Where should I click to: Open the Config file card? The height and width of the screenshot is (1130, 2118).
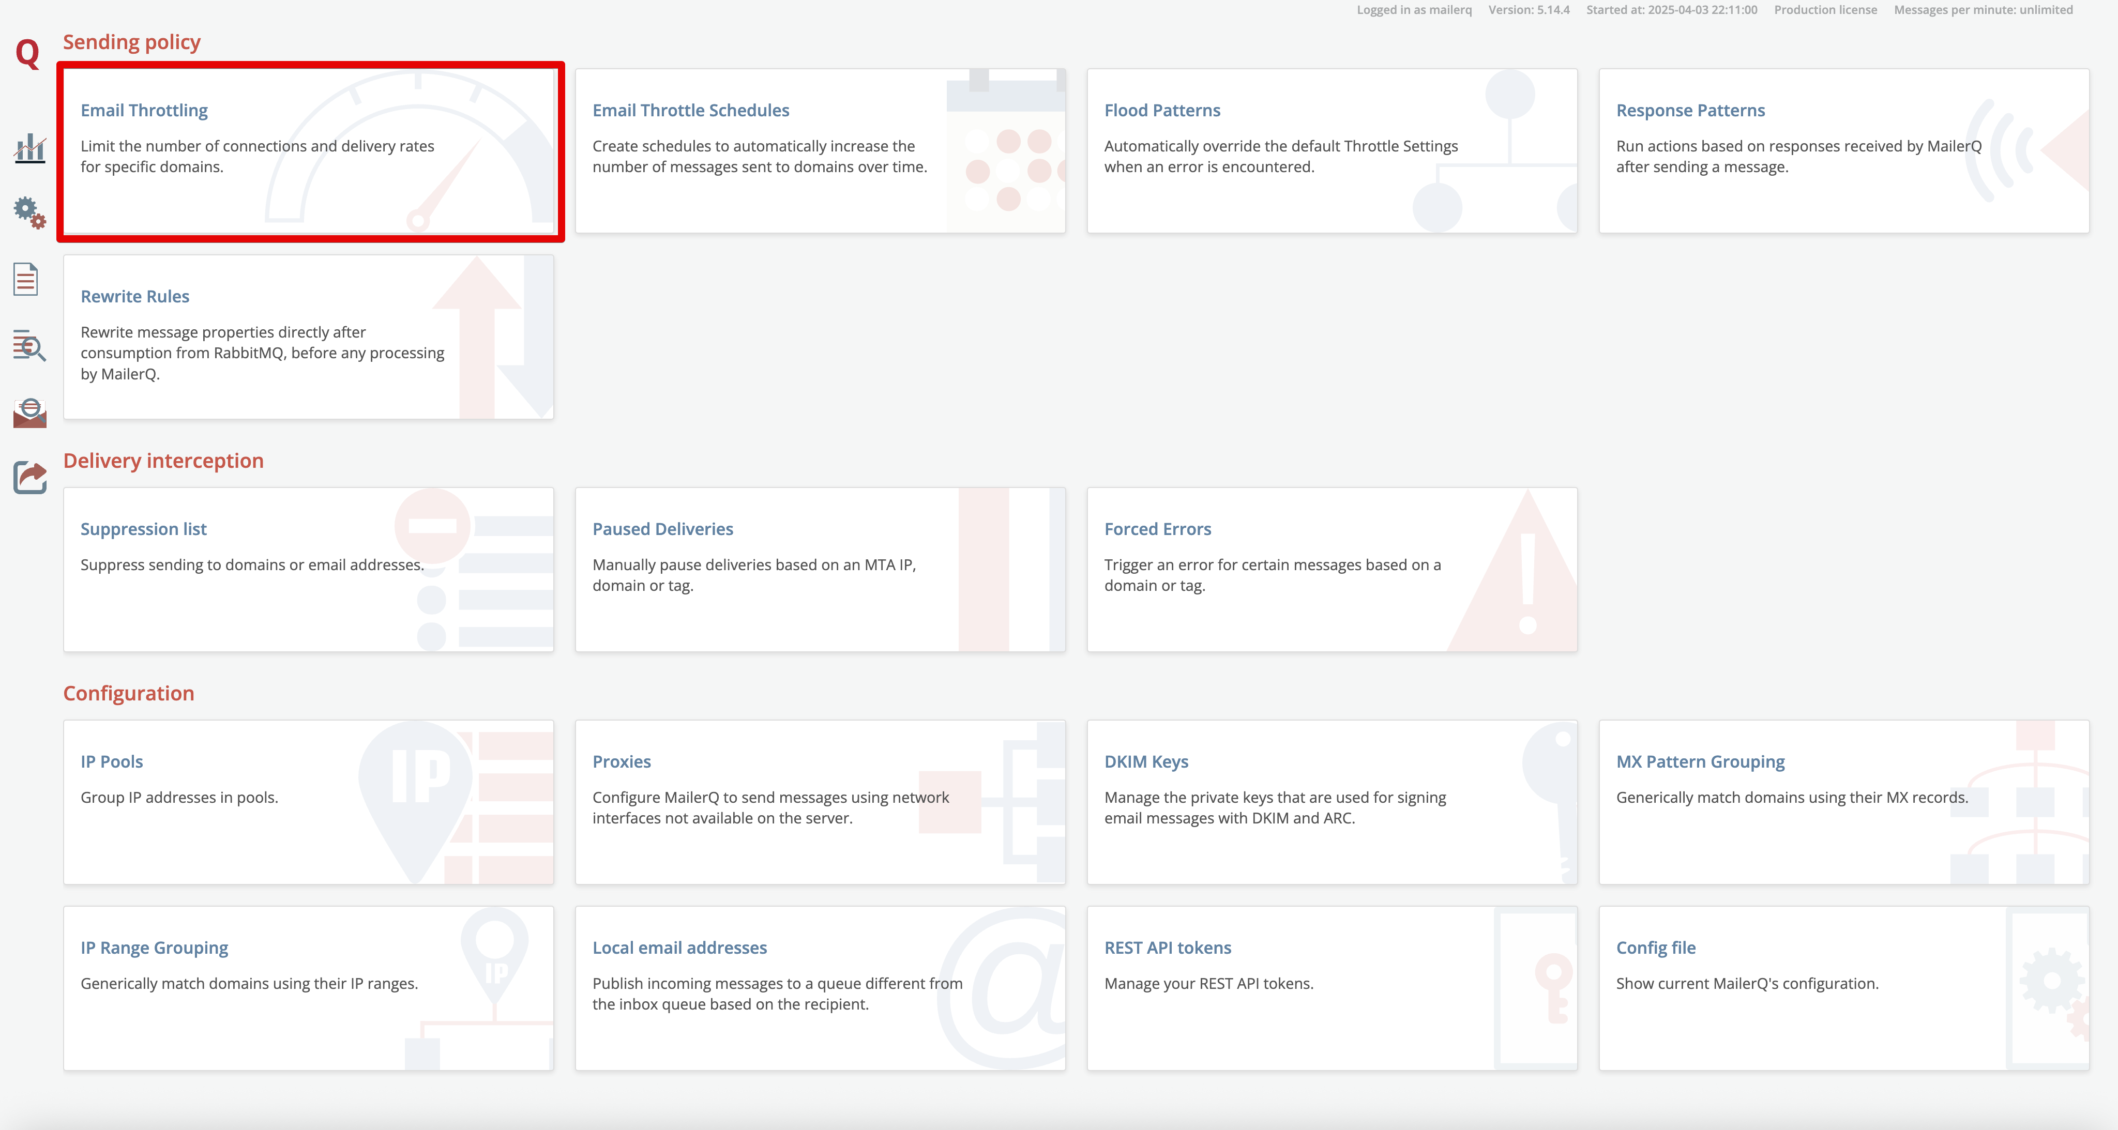click(1843, 989)
